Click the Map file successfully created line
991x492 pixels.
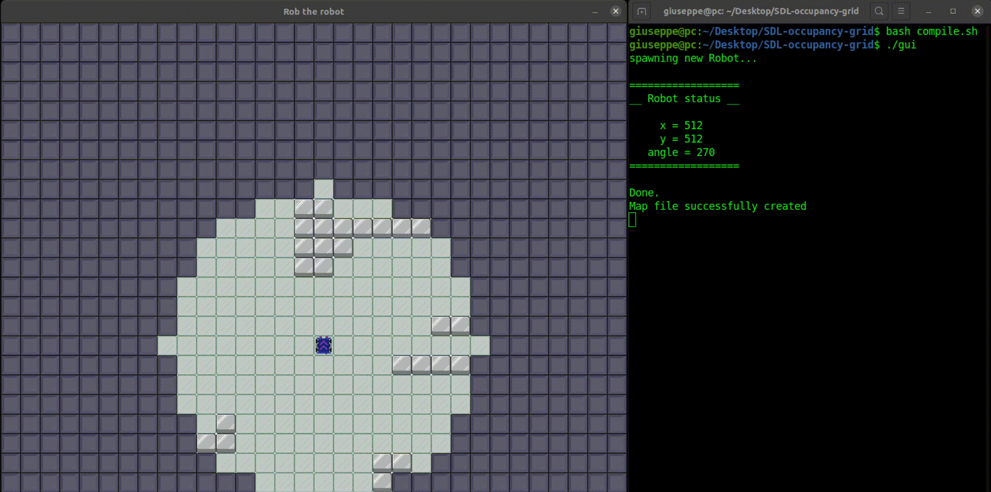coord(717,206)
